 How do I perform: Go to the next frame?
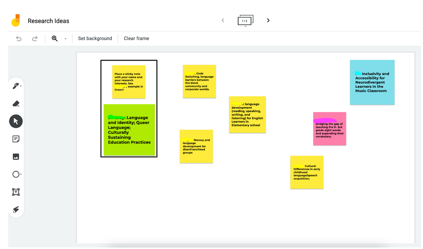click(x=268, y=20)
